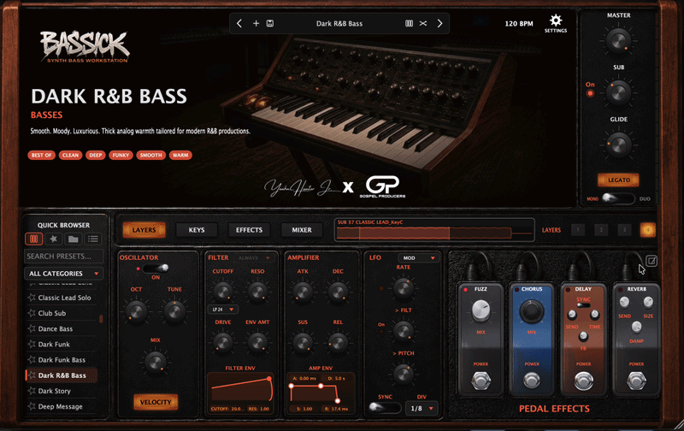Favorite the Dark Story preset star
The height and width of the screenshot is (431, 684).
[x=32, y=391]
